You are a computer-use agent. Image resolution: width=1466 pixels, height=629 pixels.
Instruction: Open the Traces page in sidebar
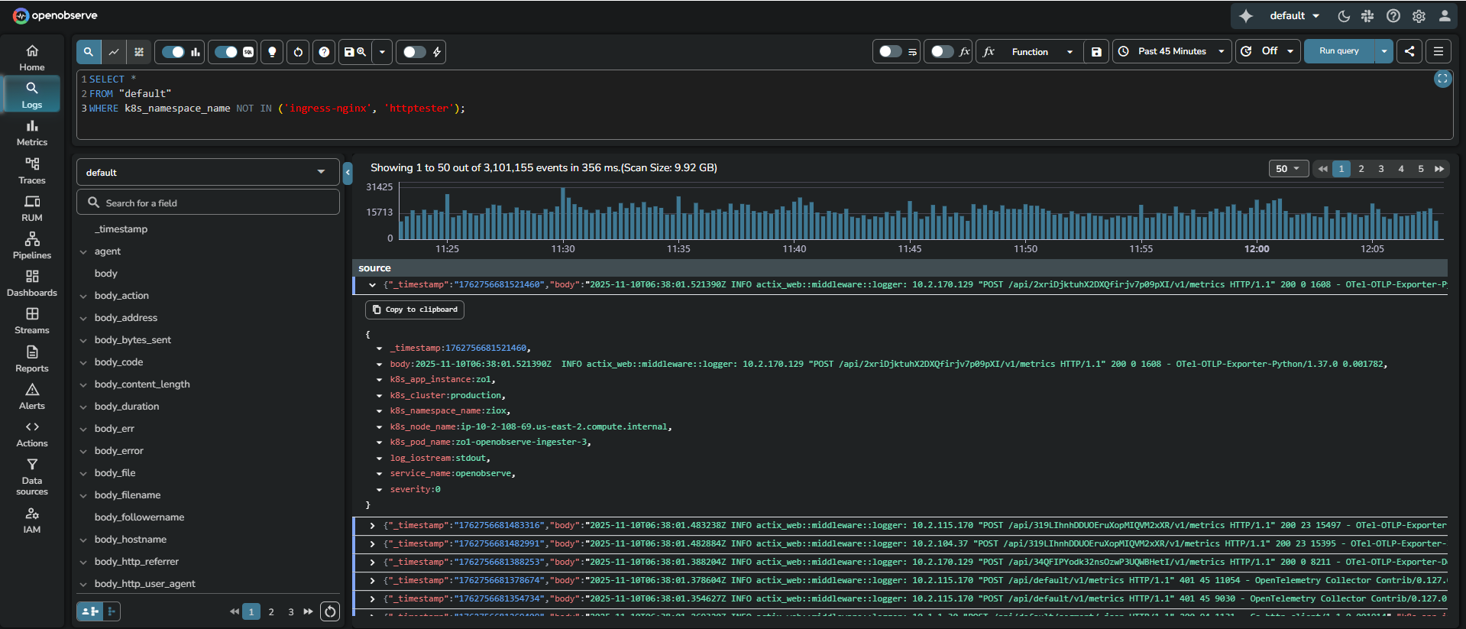[x=31, y=170]
